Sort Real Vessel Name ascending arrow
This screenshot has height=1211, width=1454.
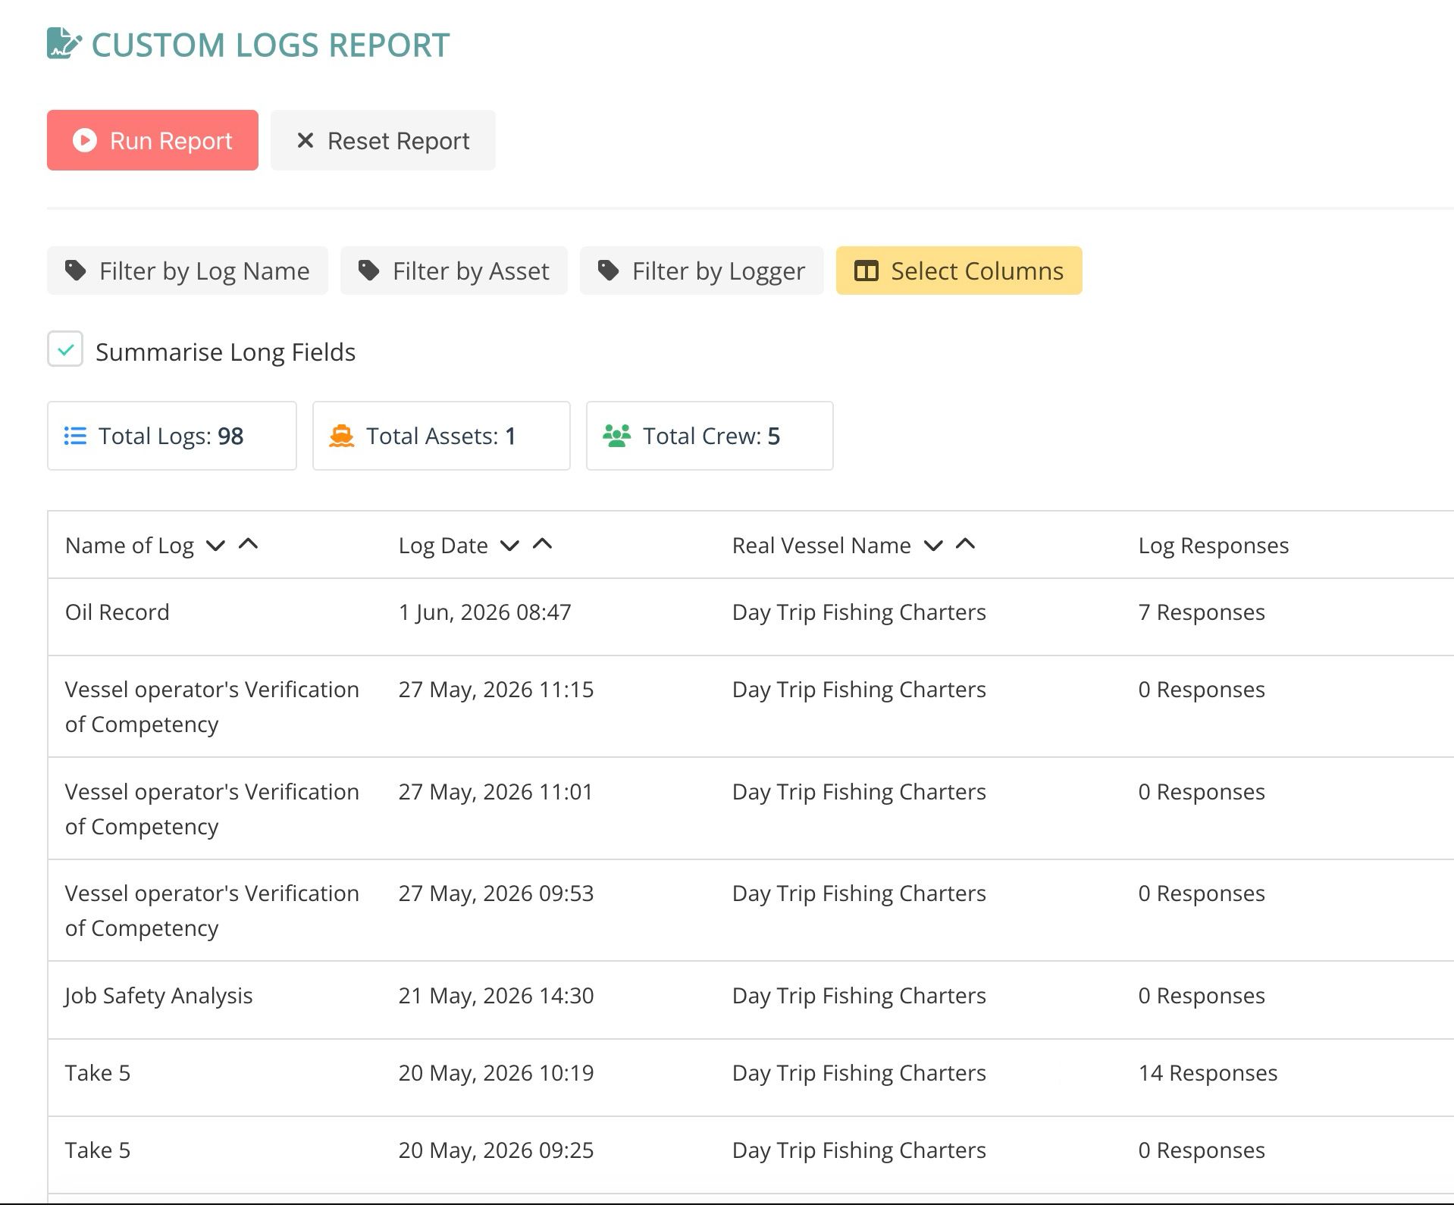tap(966, 544)
